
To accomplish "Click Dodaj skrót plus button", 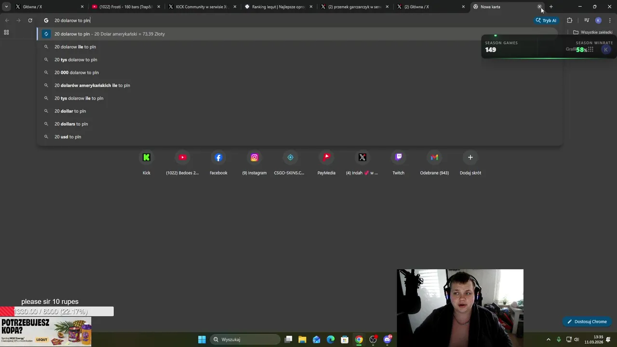I will 470,158.
